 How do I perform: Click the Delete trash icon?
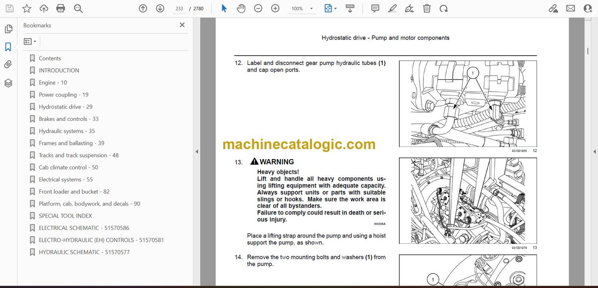click(x=427, y=8)
